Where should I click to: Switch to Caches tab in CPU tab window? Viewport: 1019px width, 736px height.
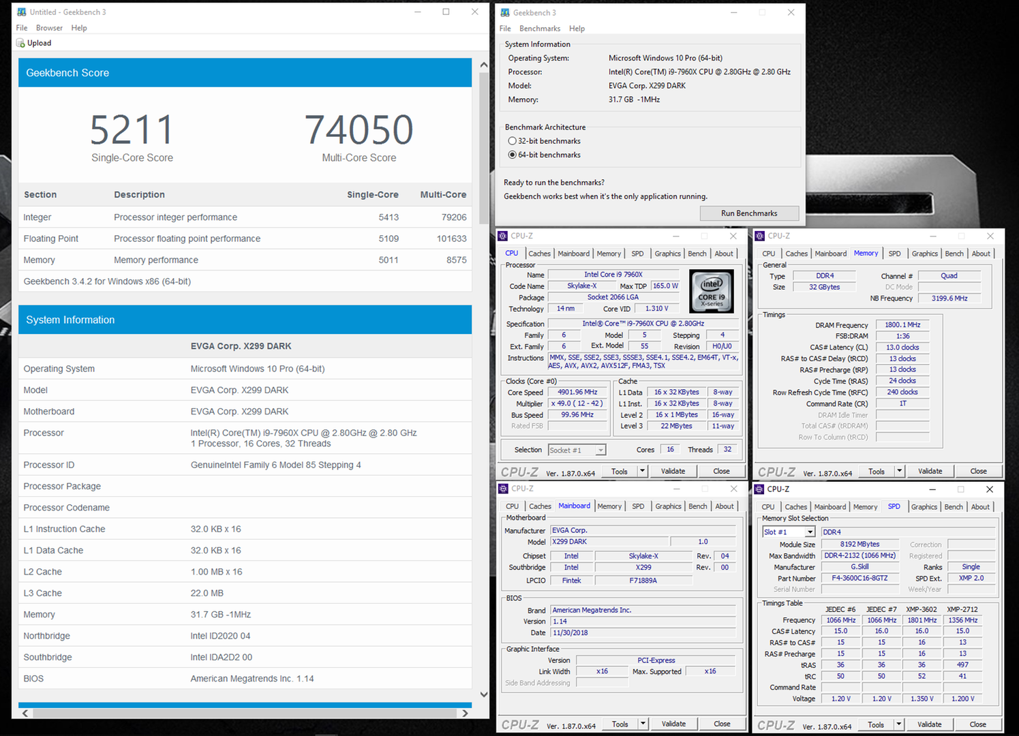(539, 254)
